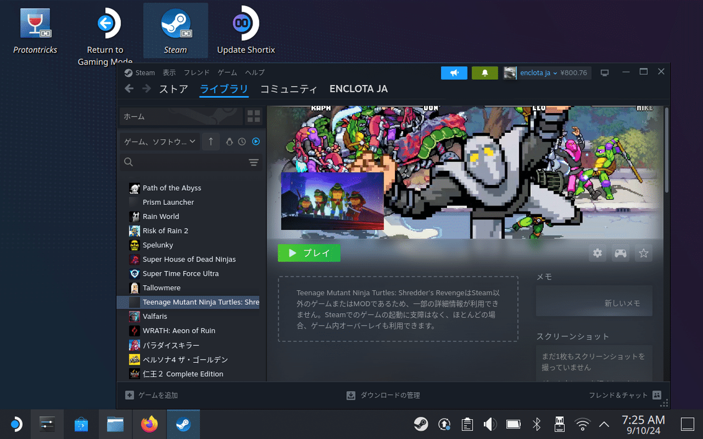Image resolution: width=703 pixels, height=439 pixels.
Task: Toggle the blue ready-to-play filter icon
Action: pyautogui.click(x=255, y=142)
